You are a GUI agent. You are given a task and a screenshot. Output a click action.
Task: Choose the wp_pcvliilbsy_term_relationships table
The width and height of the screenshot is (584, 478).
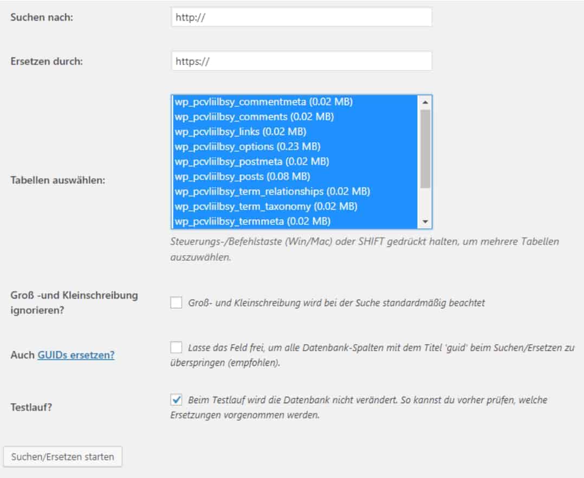[x=272, y=191]
